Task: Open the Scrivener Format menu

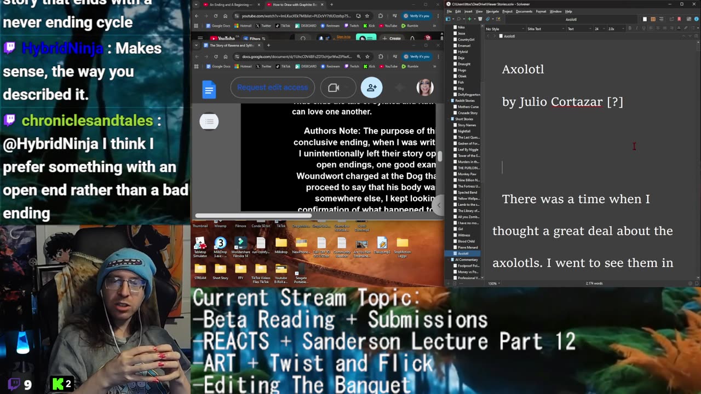Action: click(541, 11)
